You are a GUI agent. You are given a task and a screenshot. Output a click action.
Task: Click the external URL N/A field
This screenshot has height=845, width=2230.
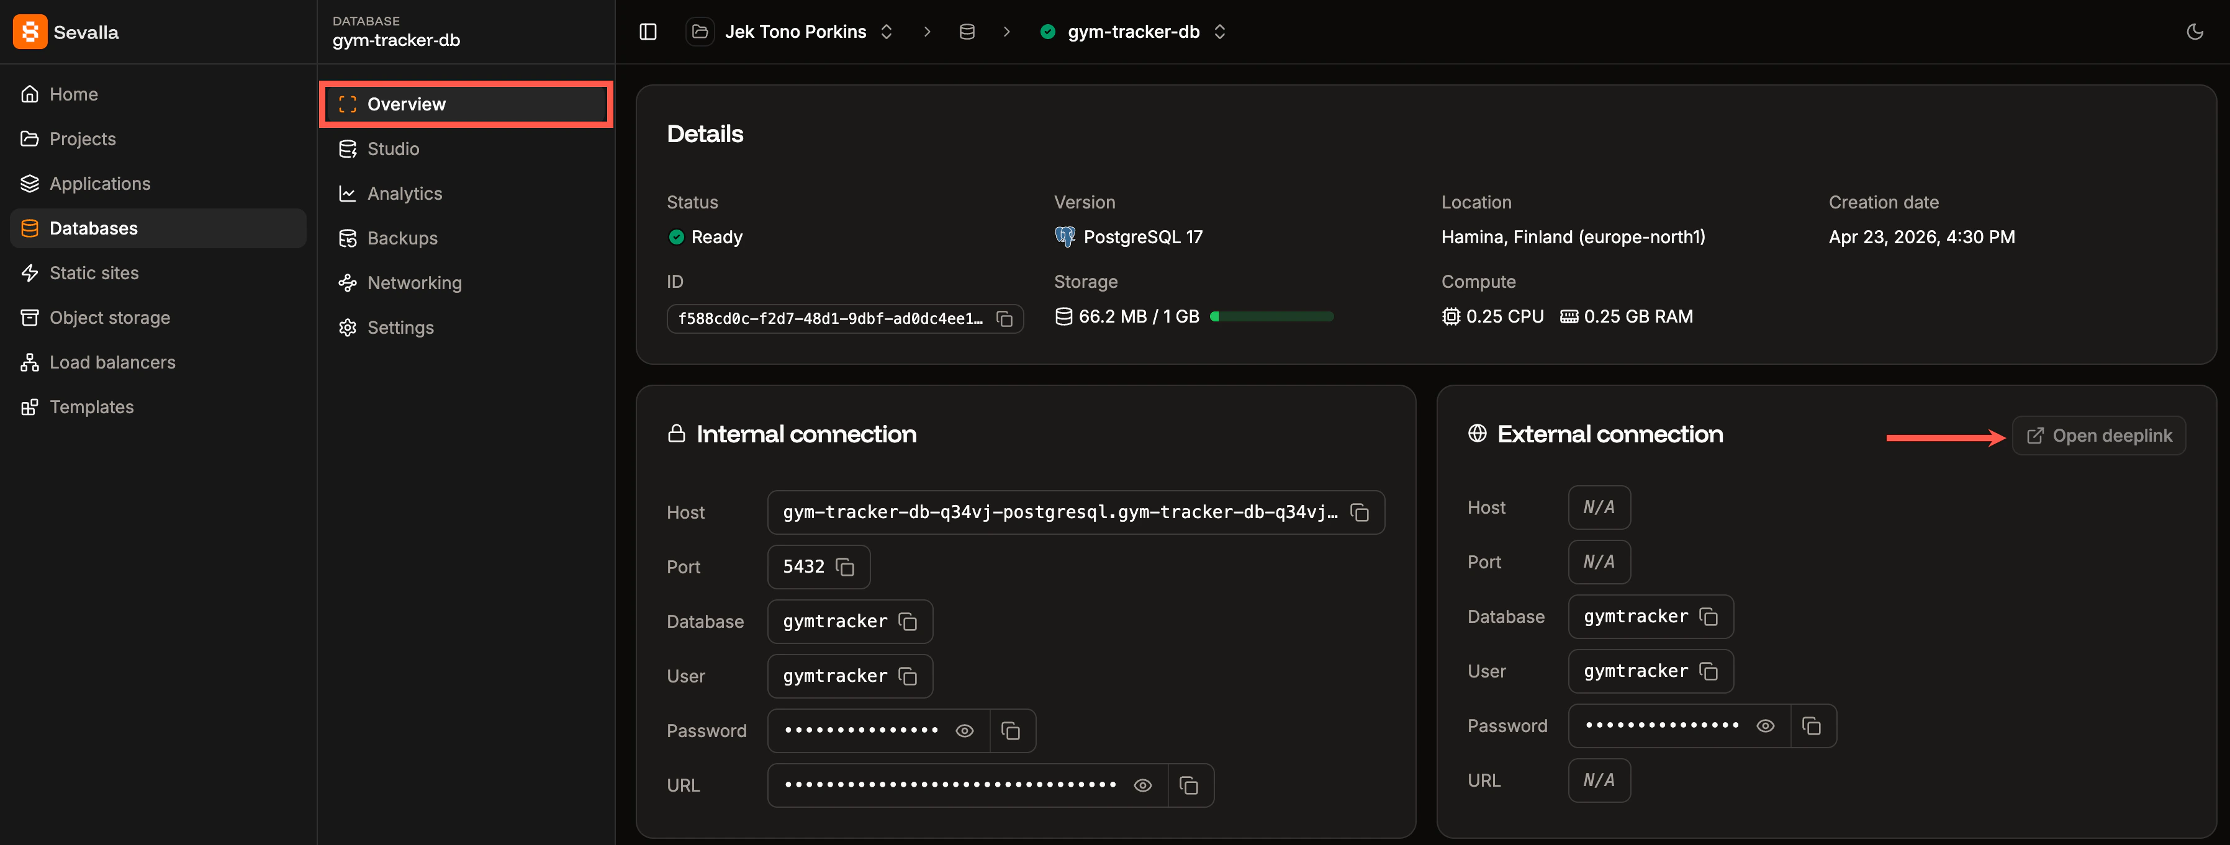click(1599, 780)
